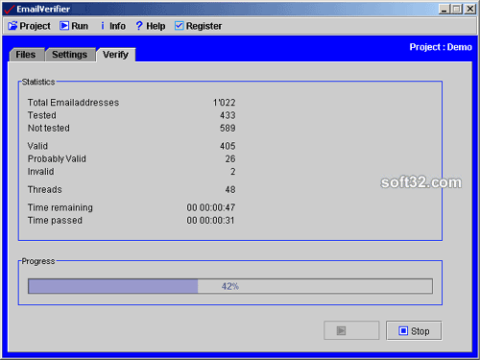Open the Project menu
This screenshot has width=480, height=360.
pos(29,26)
